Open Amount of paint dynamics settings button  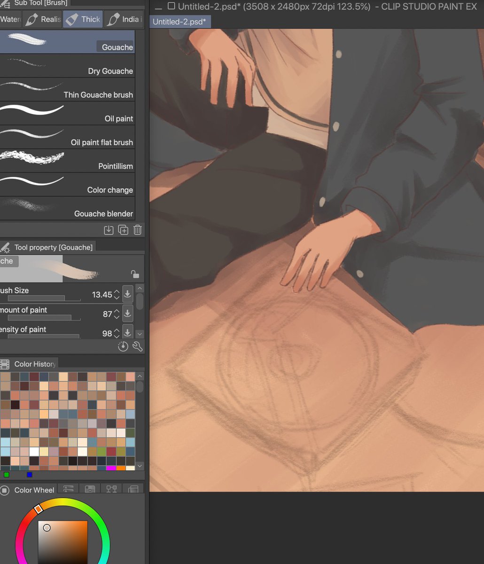(x=127, y=313)
